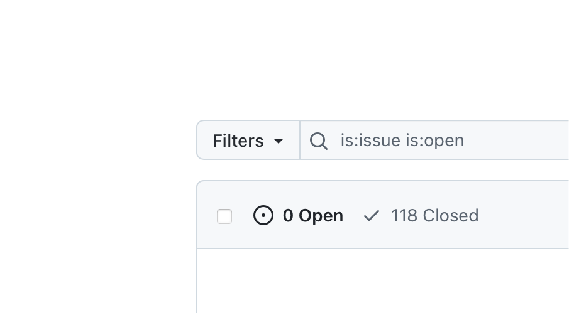This screenshot has height=313, width=569.
Task: Click the open issues circle-dot icon
Action: click(263, 216)
